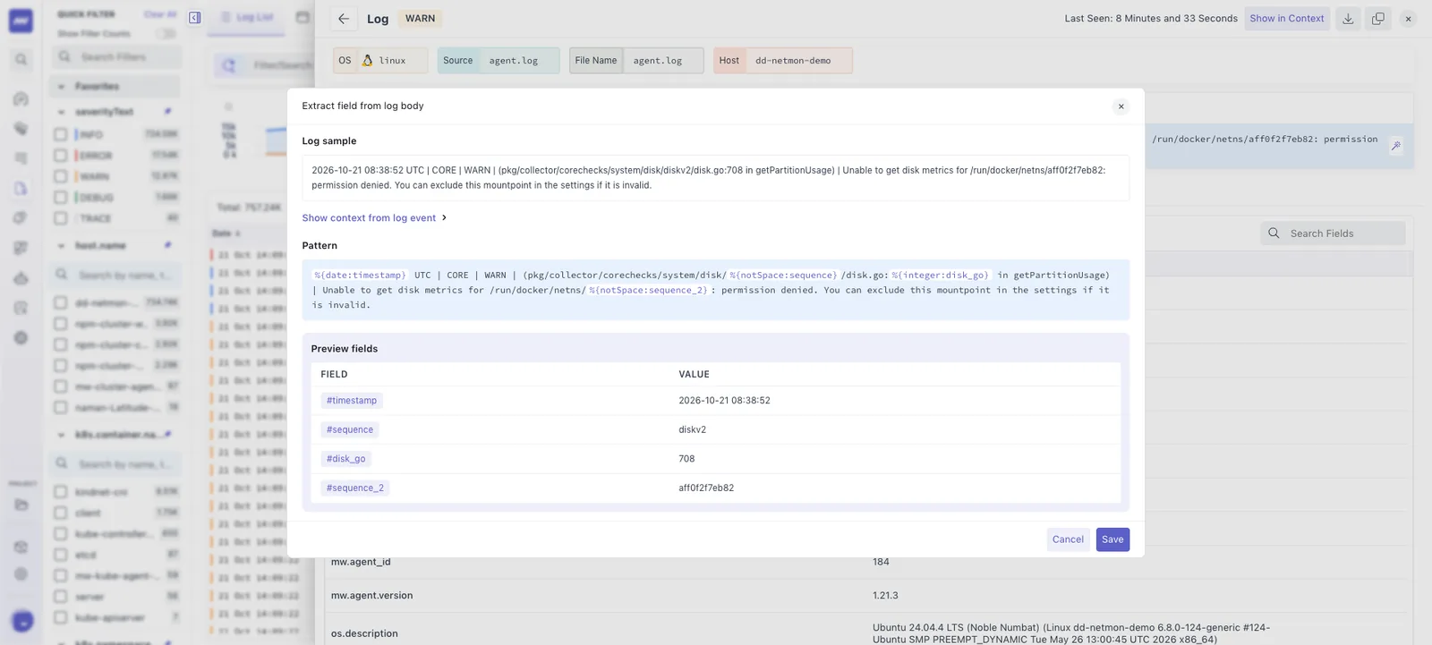1432x645 pixels.
Task: Download the log with the download icon
Action: [x=1348, y=19]
